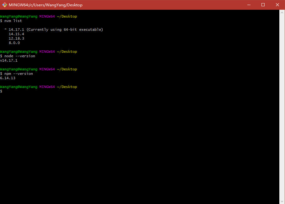Click the version entry 14.15.4
The height and width of the screenshot is (204, 285).
pyautogui.click(x=16, y=34)
